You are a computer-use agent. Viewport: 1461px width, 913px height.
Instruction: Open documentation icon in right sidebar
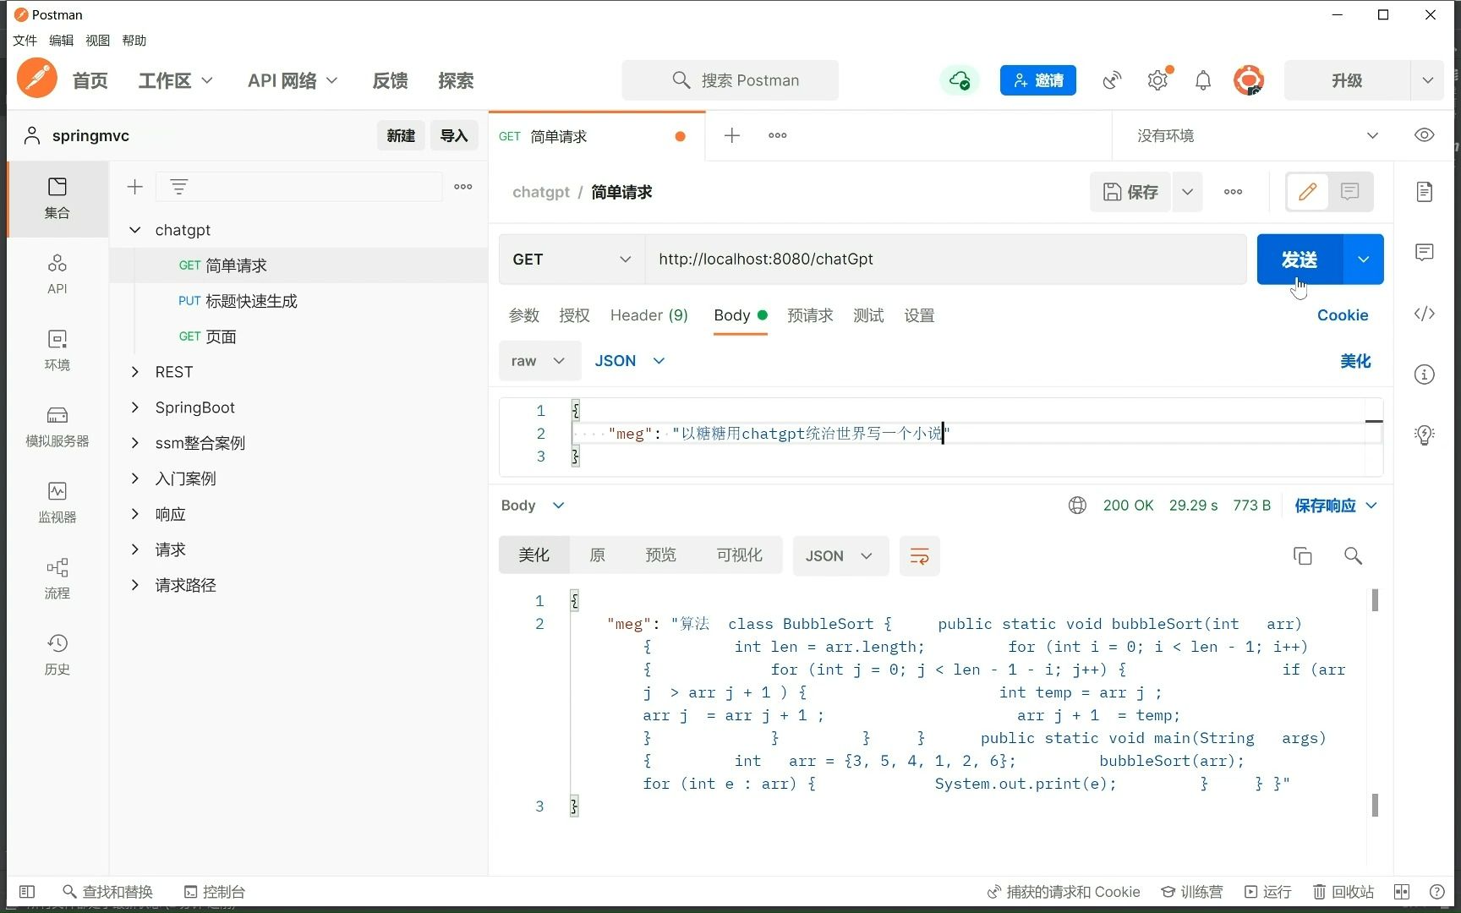[x=1425, y=192]
